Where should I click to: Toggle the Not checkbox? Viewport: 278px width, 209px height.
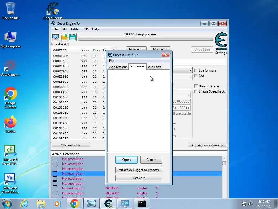[196, 76]
